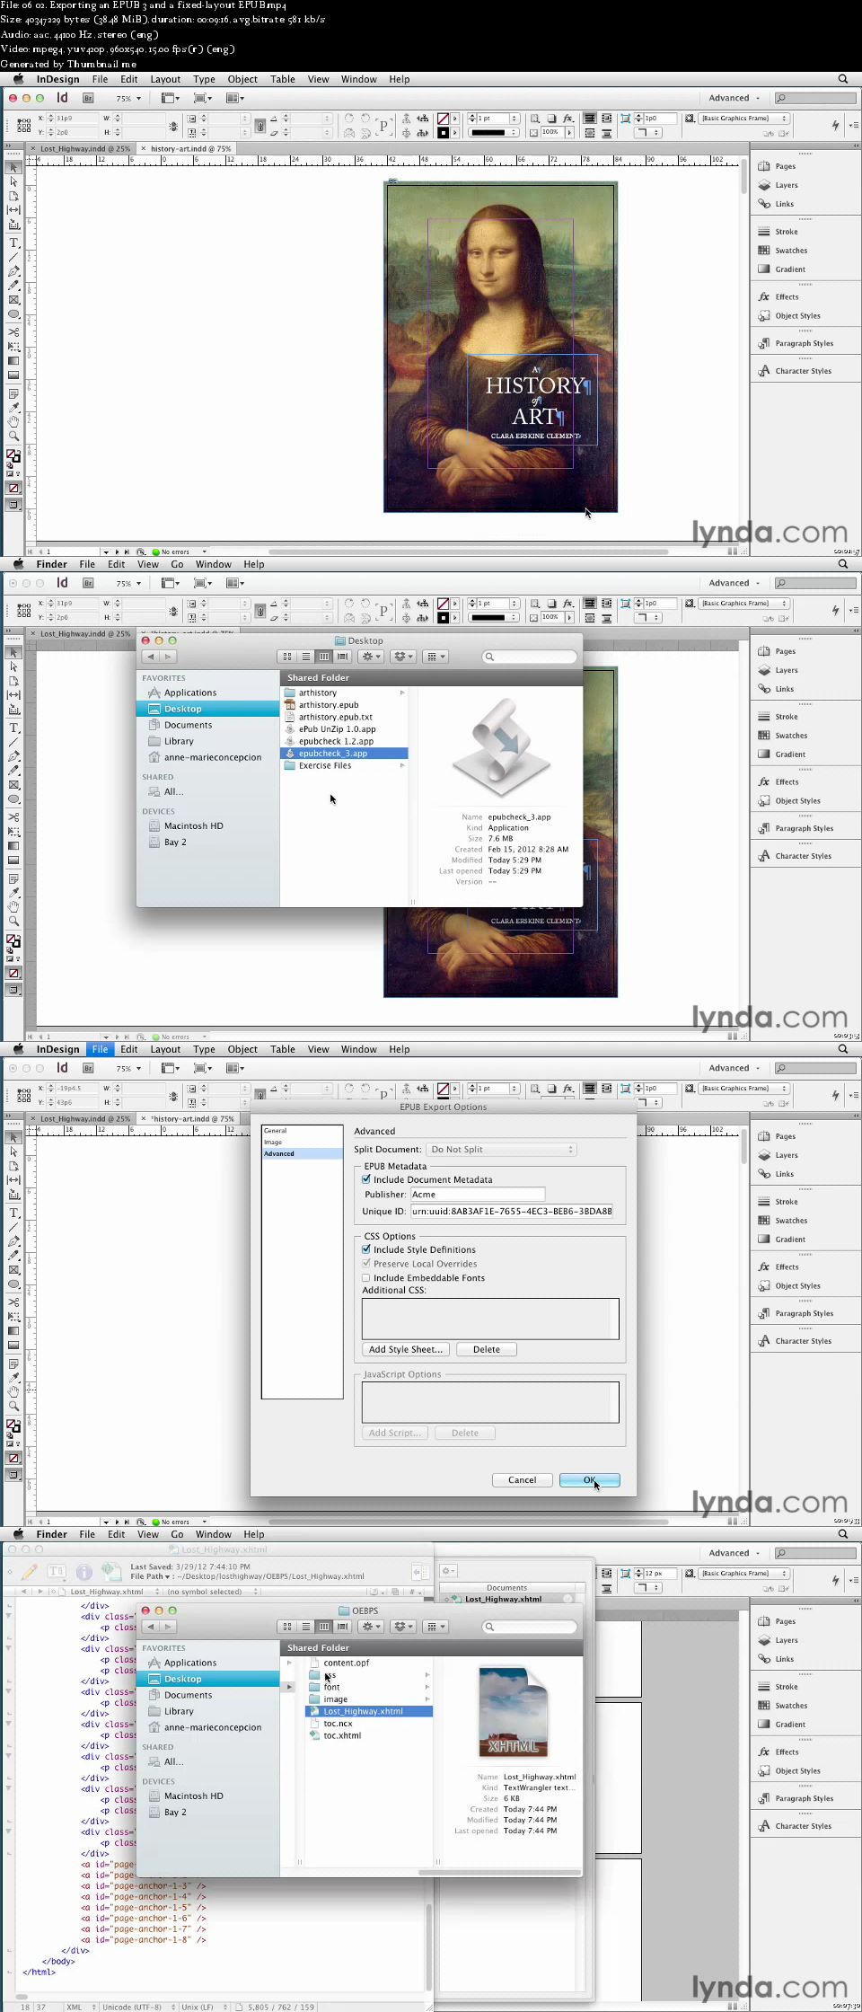Toggle Preserve Local Overrides checkbox
The height and width of the screenshot is (2012, 862).
coord(366,1264)
